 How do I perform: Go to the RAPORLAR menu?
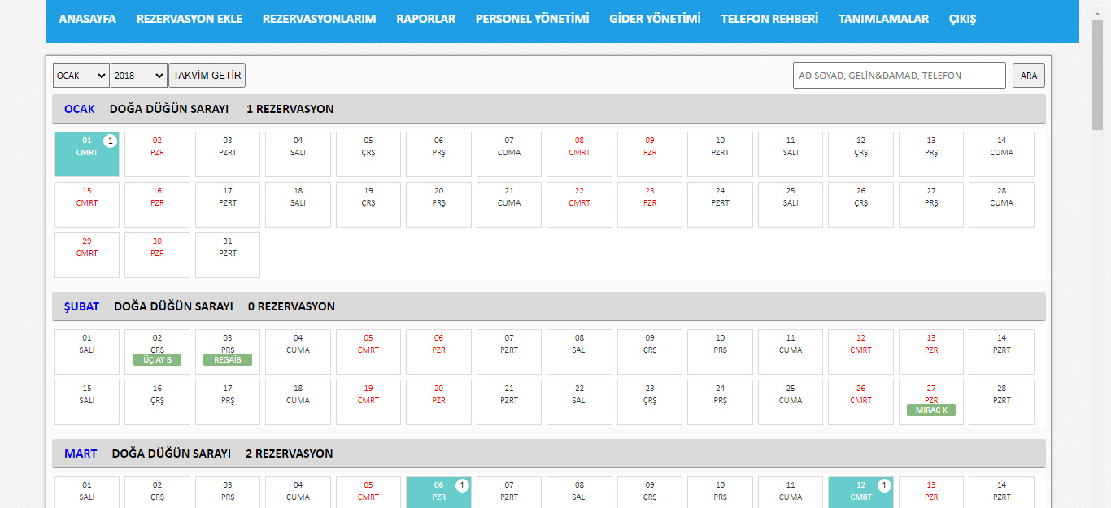coord(426,19)
